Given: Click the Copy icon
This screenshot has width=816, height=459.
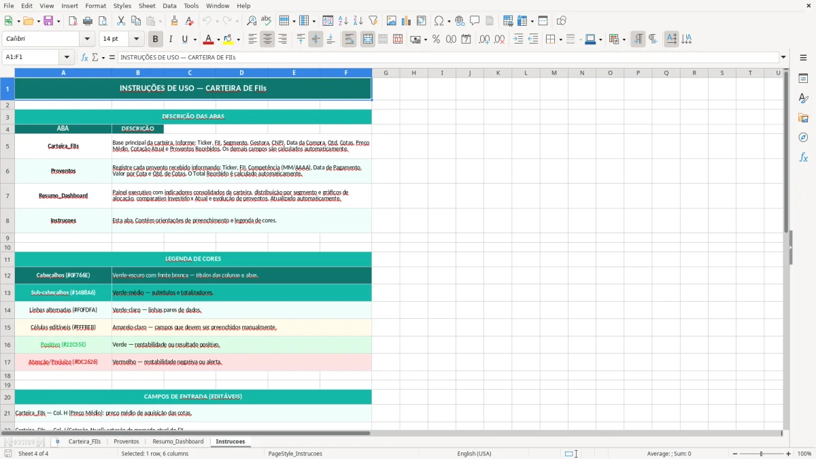Looking at the screenshot, I should (x=136, y=21).
